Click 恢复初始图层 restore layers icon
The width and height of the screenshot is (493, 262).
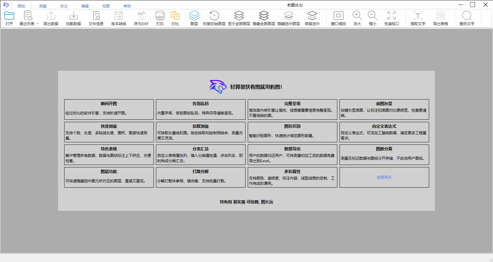214,16
